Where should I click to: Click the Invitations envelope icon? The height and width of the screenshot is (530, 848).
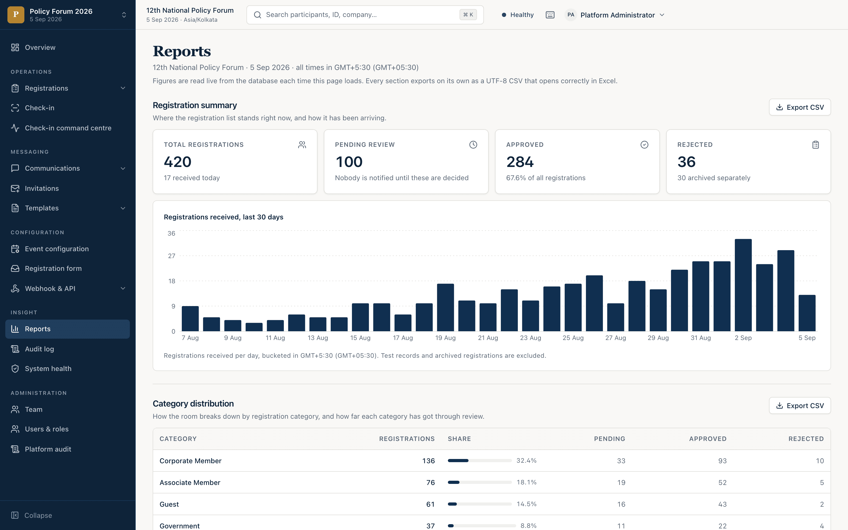pyautogui.click(x=15, y=189)
